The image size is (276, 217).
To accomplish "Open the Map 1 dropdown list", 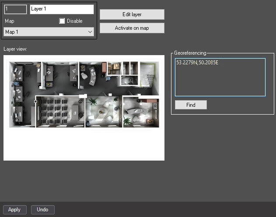I will point(49,32).
